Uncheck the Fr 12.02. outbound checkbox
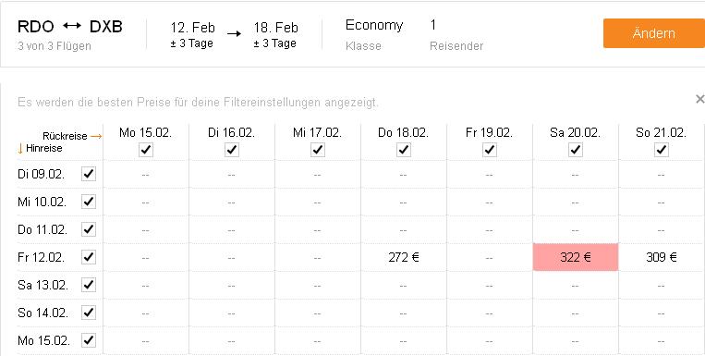The height and width of the screenshot is (356, 705). [89, 257]
